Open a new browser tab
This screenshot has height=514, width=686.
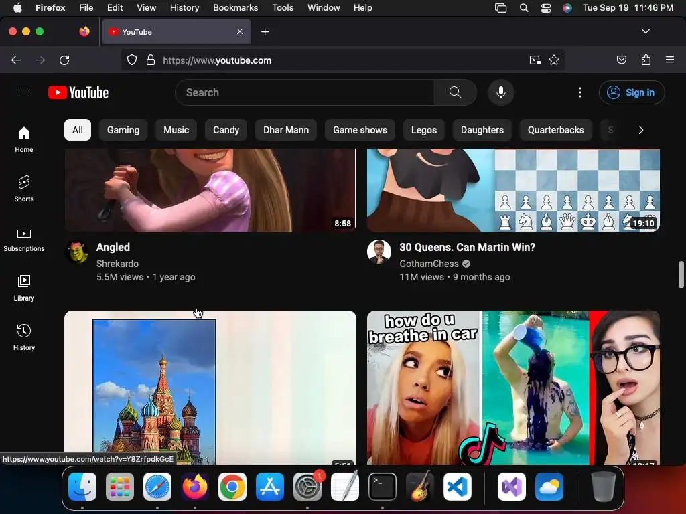265,32
